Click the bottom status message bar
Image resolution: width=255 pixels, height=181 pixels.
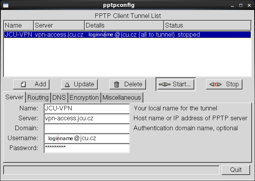point(111,170)
